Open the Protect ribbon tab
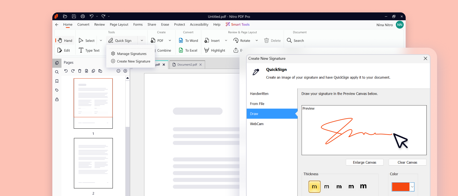Viewport: 458px width, 196px height. pyautogui.click(x=180, y=24)
